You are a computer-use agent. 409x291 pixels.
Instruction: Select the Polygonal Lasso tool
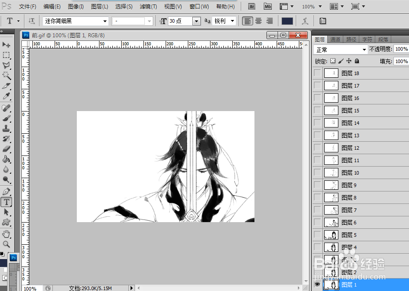(6, 65)
